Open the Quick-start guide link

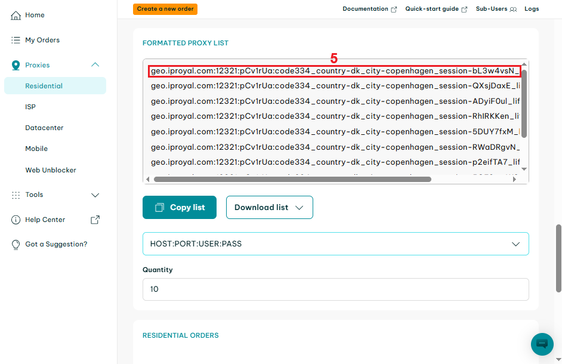(x=432, y=9)
